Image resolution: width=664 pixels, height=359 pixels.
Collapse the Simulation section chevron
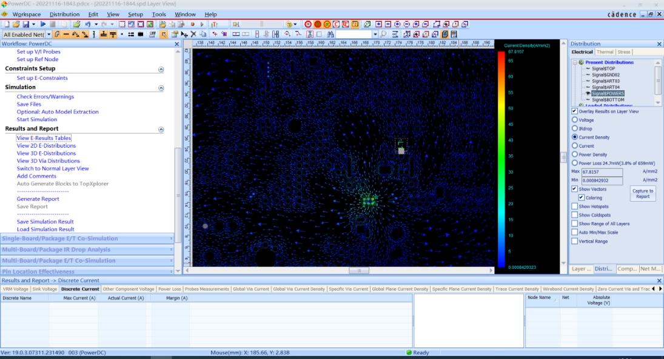161,88
